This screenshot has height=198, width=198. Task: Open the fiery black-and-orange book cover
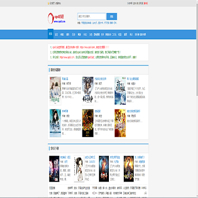pyautogui.click(x=88, y=123)
